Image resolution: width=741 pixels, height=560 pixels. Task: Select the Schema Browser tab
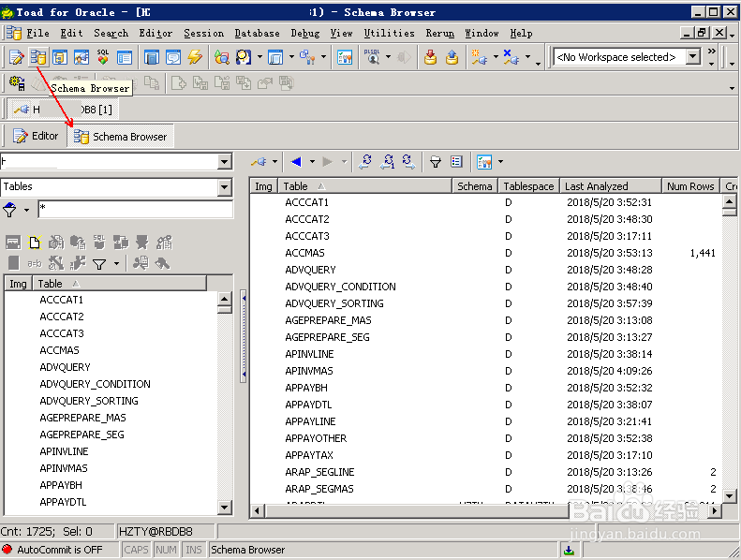121,137
